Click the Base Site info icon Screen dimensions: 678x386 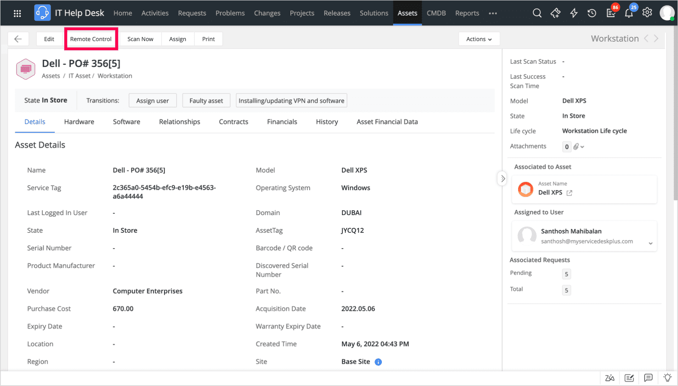click(x=378, y=362)
